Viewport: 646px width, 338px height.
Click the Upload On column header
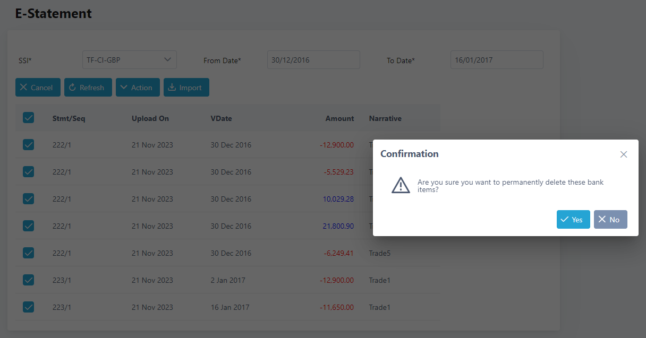click(150, 118)
